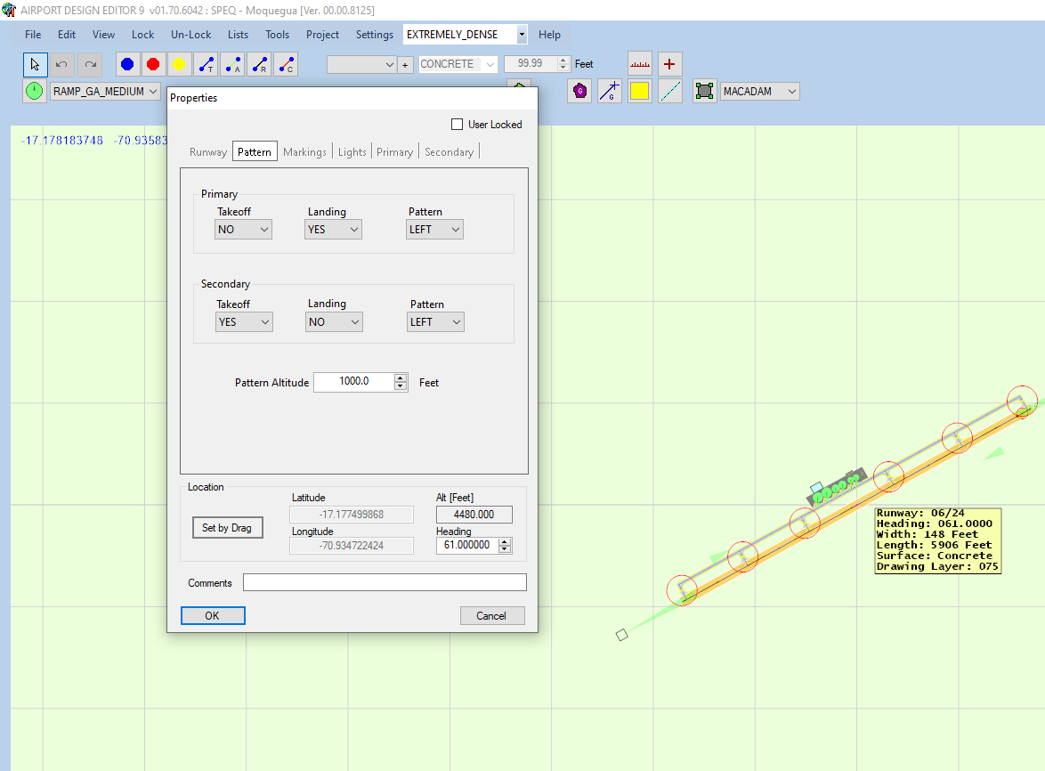Click the small plus button near empty combo
The height and width of the screenshot is (771, 1045).
pos(405,65)
